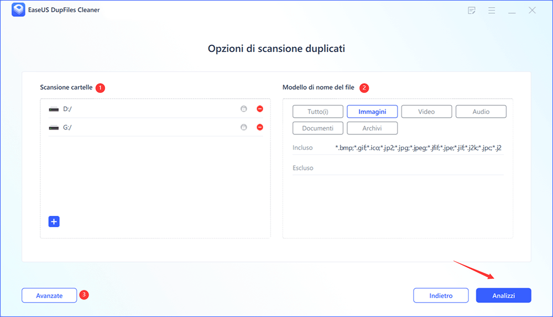Viewport: 553px width, 317px height.
Task: Click the lock icon for D:/ drive
Action: click(243, 109)
